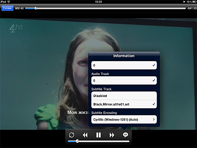This screenshot has width=197, height=148.
Task: Select the first track row labeled 0
Action: [x=124, y=65]
